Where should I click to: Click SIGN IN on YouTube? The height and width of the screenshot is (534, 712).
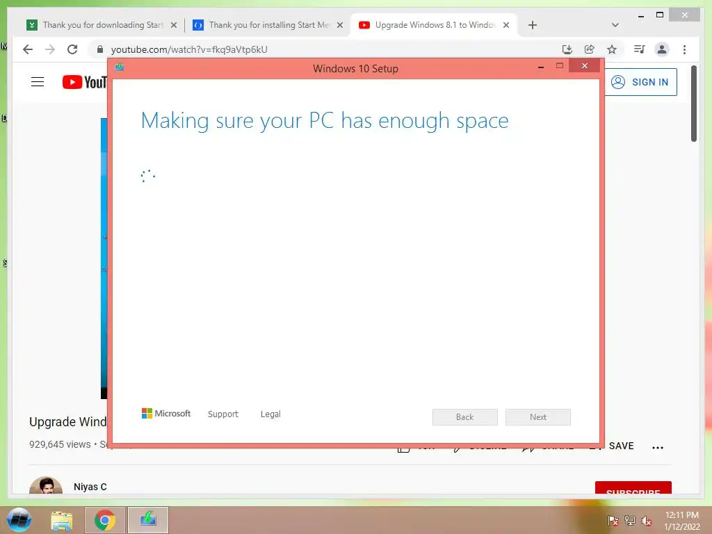pos(640,82)
